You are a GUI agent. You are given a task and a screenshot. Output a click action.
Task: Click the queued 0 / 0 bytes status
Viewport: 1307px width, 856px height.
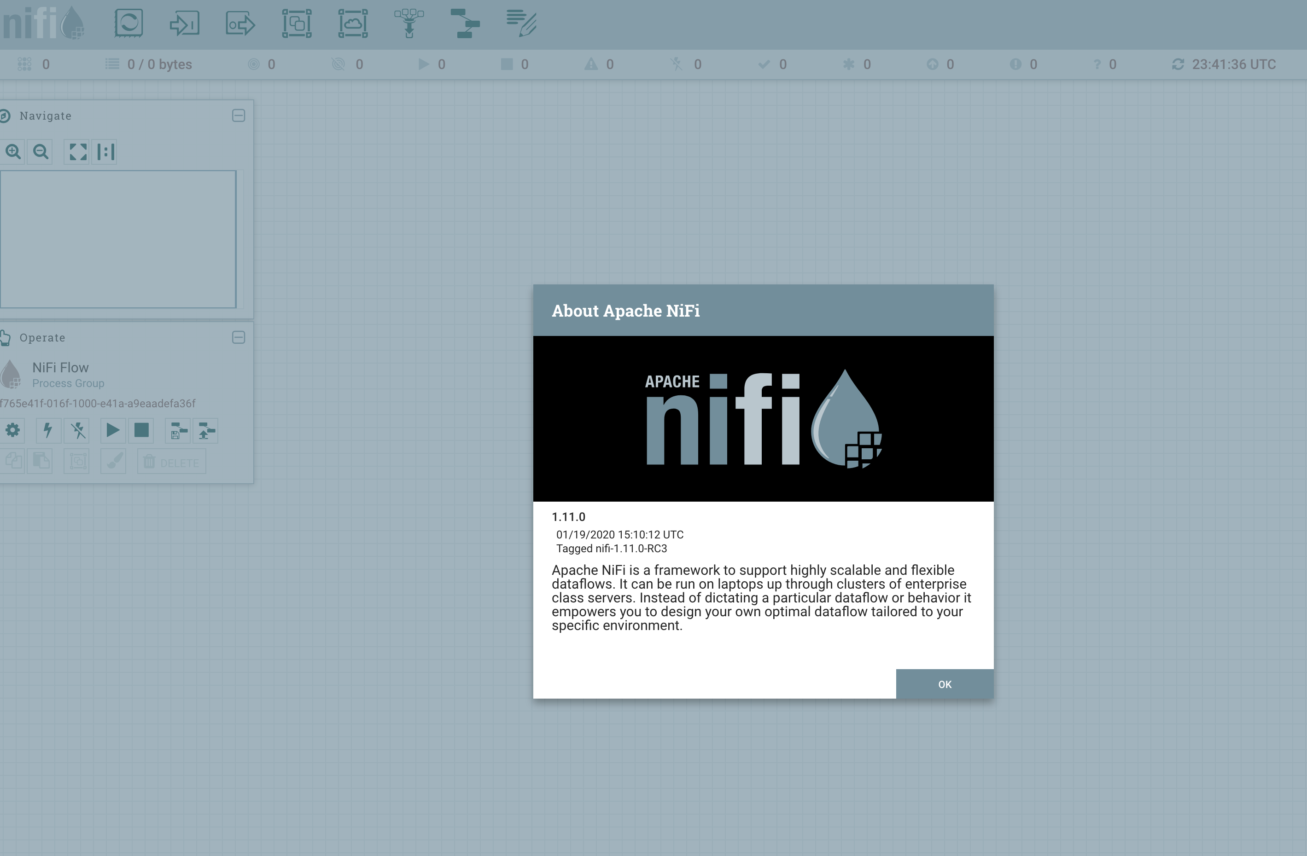click(x=148, y=64)
